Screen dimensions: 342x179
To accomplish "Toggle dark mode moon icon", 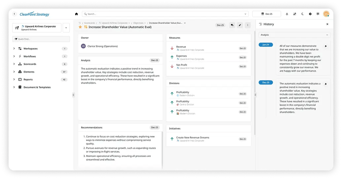I will (302, 14).
